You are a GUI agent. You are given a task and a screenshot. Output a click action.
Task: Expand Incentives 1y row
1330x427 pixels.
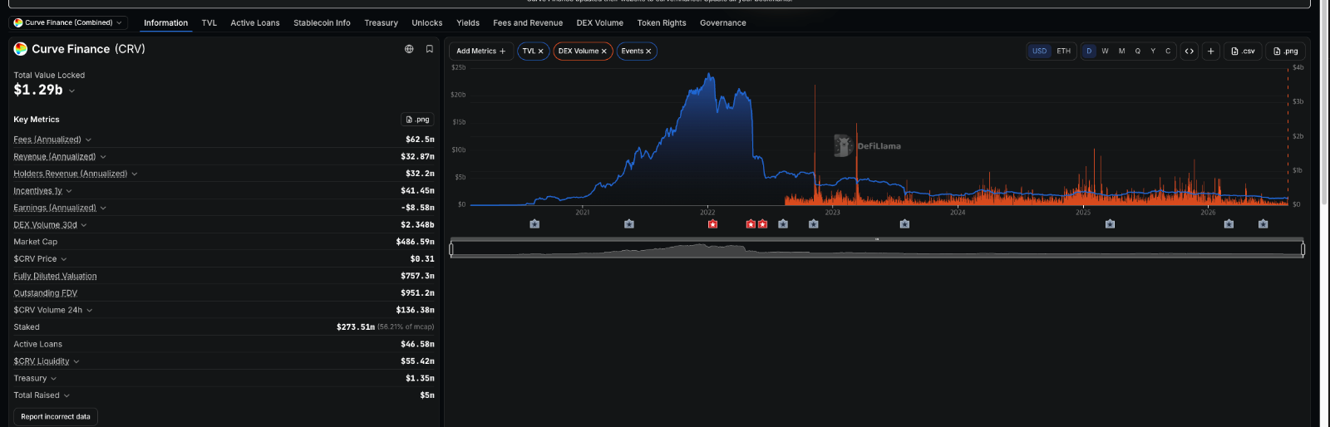click(69, 191)
